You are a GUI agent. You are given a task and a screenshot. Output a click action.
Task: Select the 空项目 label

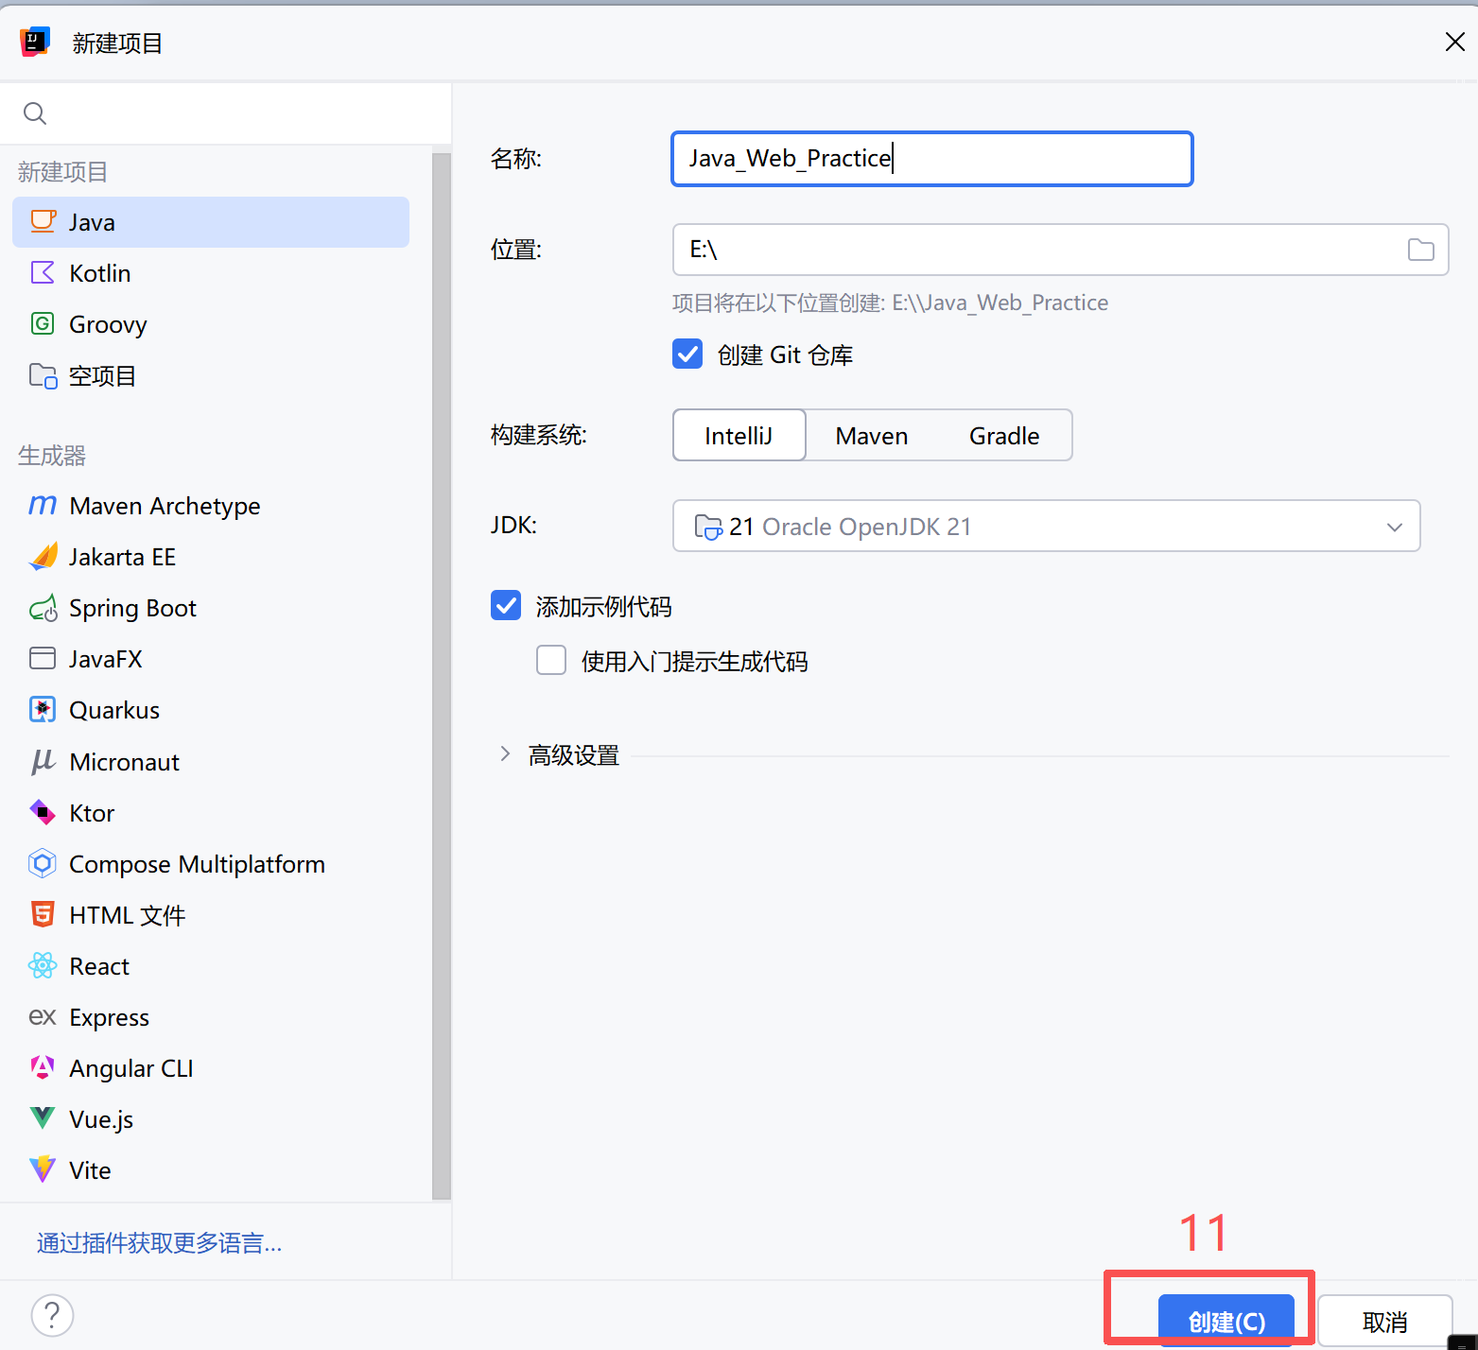[102, 375]
